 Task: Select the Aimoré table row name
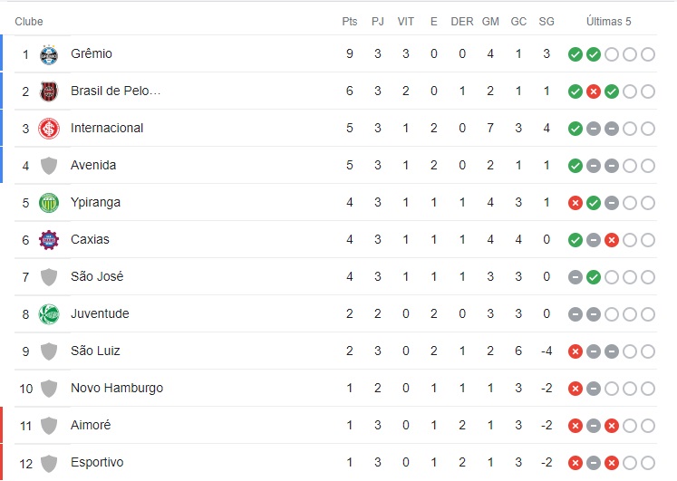(91, 426)
